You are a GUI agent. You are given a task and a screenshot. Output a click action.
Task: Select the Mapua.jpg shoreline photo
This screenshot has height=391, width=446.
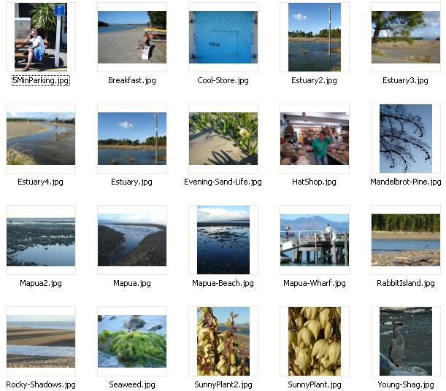[x=132, y=240]
